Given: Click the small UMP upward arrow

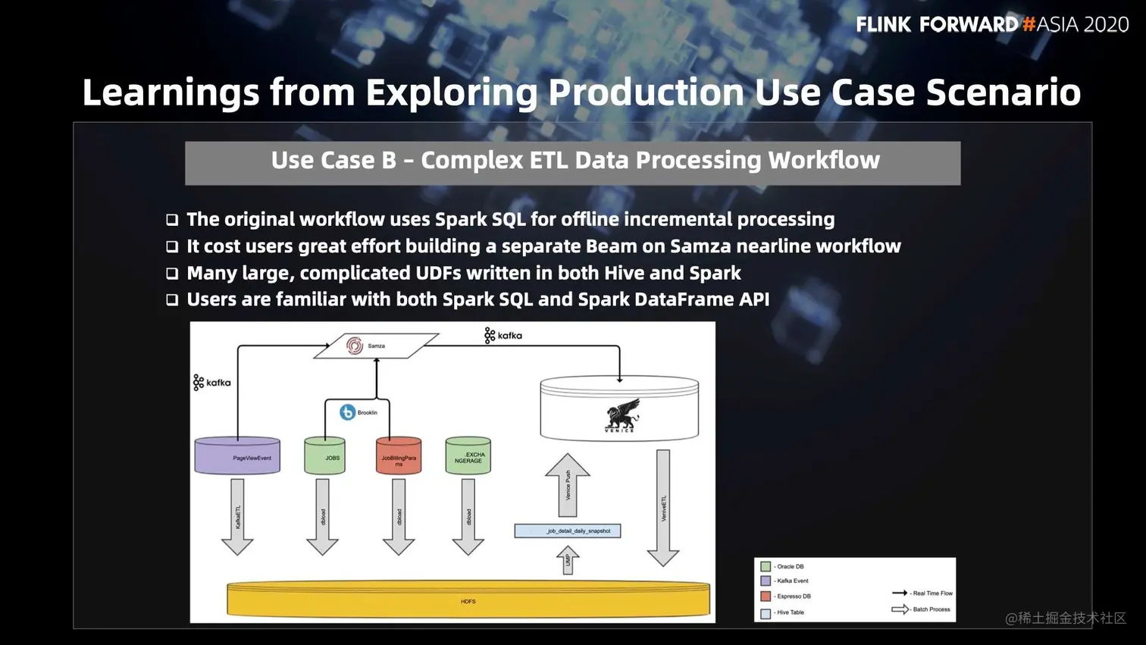Looking at the screenshot, I should 568,561.
